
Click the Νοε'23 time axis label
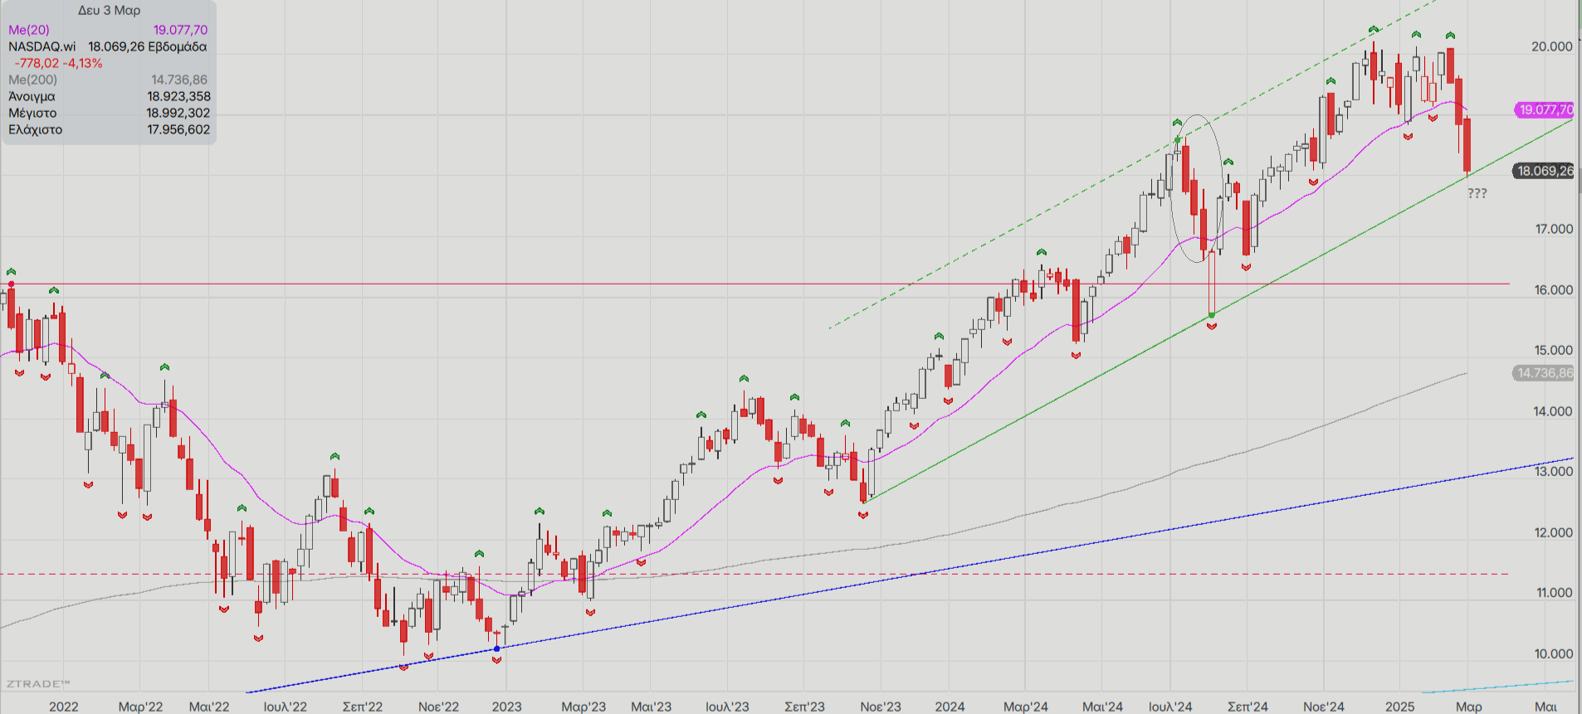tap(880, 707)
